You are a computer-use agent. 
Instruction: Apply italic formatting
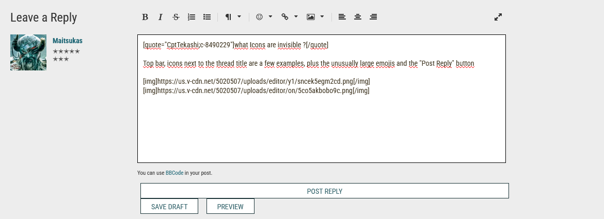tap(161, 17)
